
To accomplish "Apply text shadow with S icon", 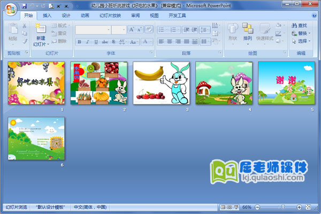I will 113,42.
